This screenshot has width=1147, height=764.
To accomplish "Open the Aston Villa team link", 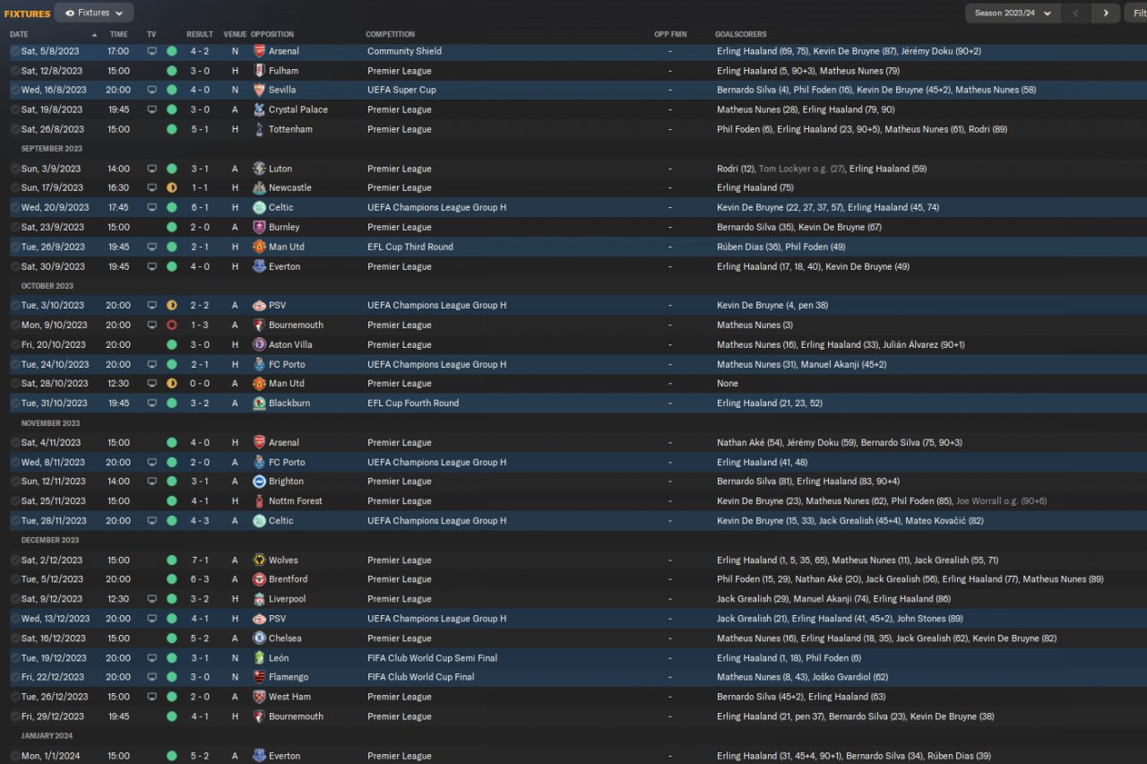I will coord(290,344).
